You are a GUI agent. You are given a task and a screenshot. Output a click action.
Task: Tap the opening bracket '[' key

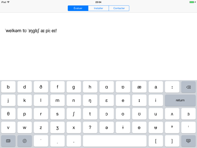156,141
